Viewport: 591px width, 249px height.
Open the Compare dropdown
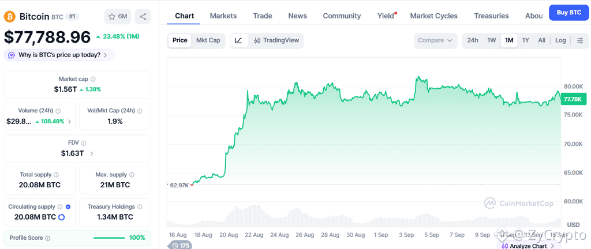[x=435, y=40]
